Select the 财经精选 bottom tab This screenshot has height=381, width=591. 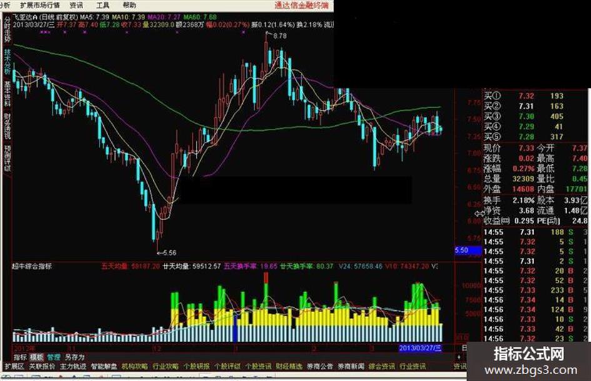tap(289, 366)
